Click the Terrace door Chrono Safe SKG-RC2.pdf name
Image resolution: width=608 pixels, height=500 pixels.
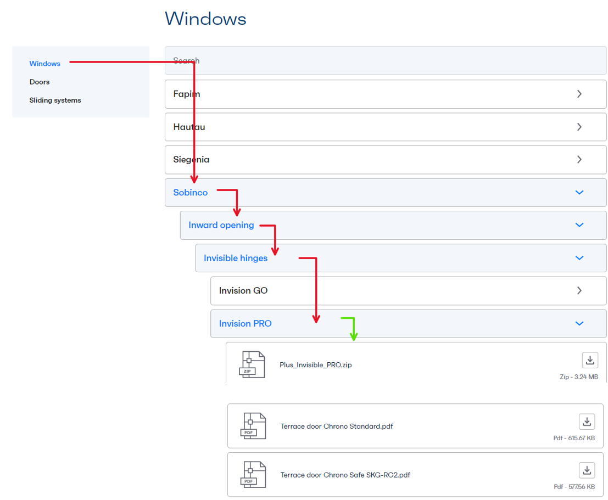coord(345,475)
